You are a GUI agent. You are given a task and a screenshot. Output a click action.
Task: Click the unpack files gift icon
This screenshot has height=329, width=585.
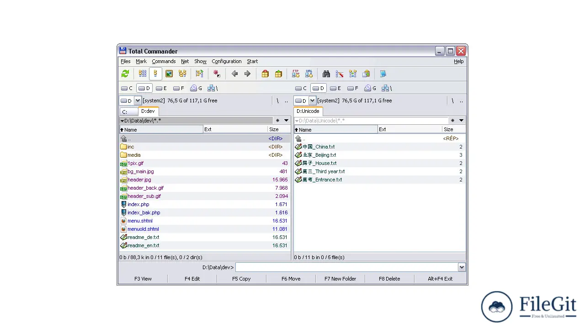click(278, 74)
